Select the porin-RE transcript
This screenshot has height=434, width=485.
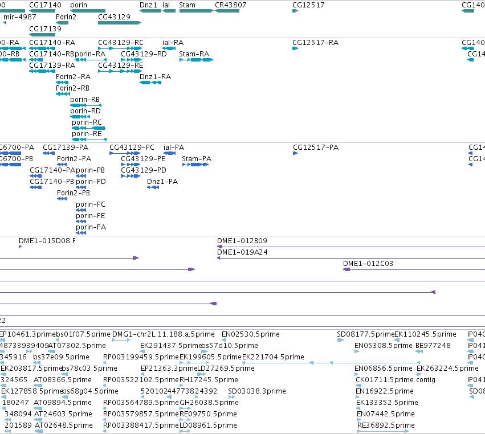(x=89, y=140)
